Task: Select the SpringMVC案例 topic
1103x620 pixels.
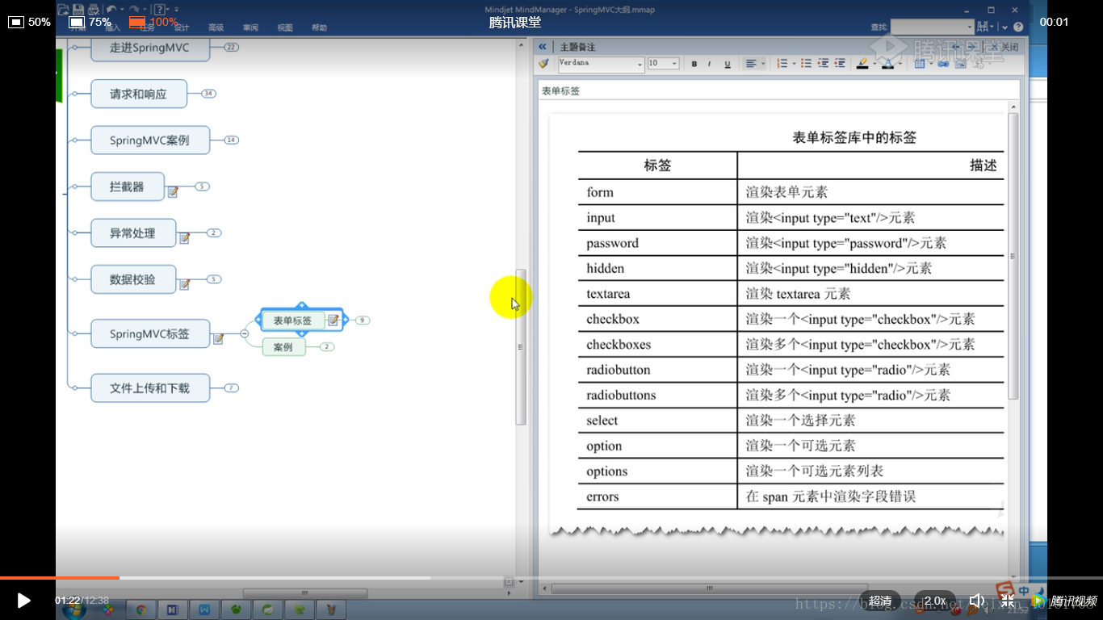Action: (x=149, y=140)
